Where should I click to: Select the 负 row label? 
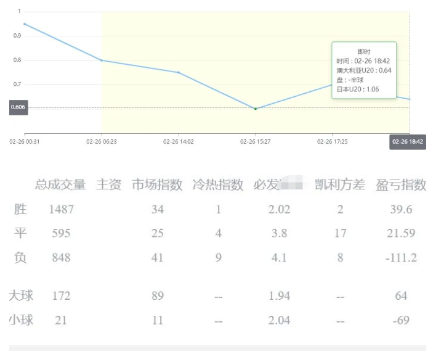click(x=20, y=257)
